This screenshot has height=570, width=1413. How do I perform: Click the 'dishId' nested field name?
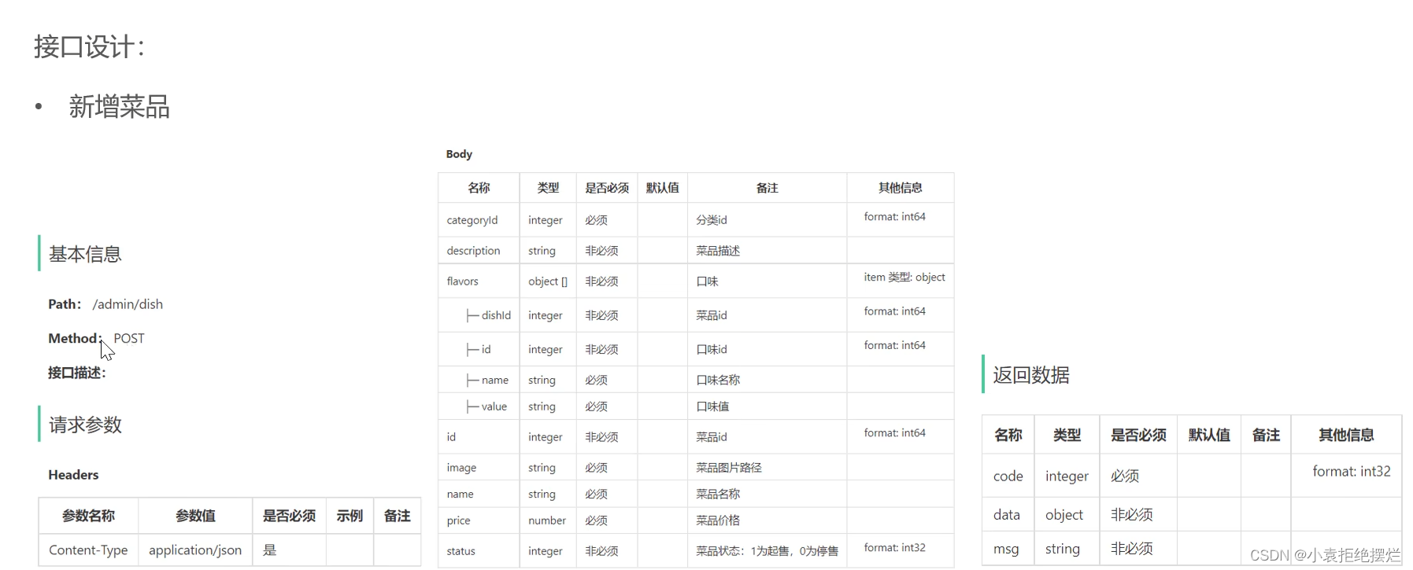496,315
